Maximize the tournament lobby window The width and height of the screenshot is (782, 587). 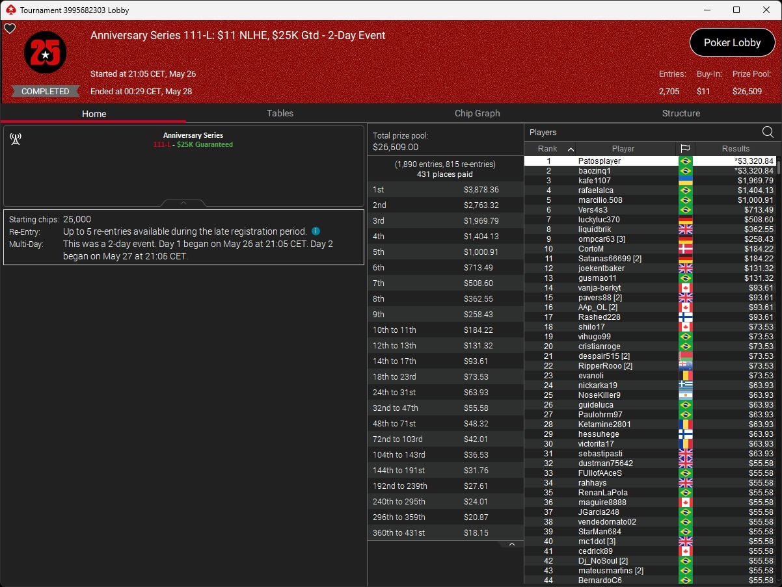(736, 10)
